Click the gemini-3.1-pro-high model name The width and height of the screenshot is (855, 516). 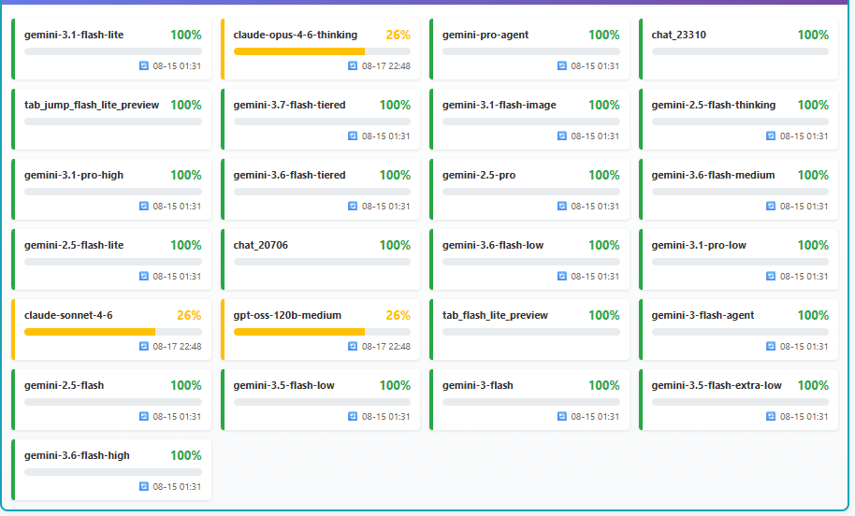pos(74,176)
